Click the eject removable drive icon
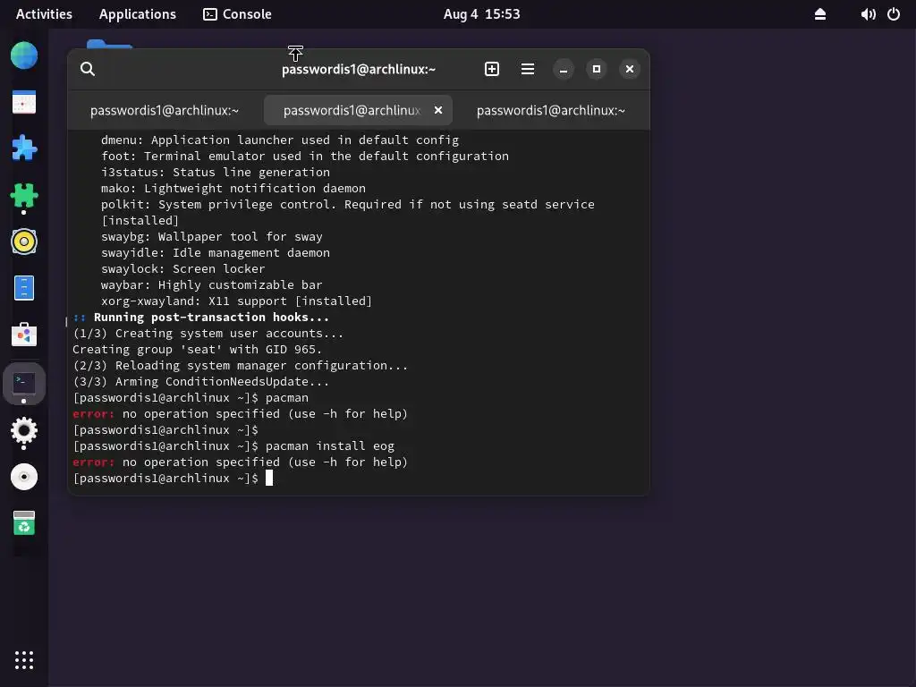 (x=820, y=14)
